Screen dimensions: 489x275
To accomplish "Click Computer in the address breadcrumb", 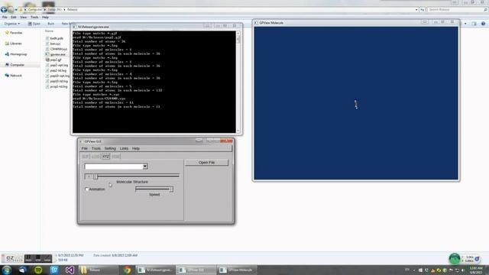I will [x=34, y=10].
